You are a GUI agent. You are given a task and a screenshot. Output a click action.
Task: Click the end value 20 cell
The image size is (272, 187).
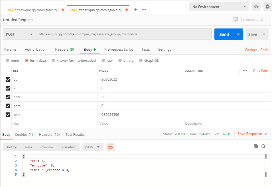click(x=140, y=97)
